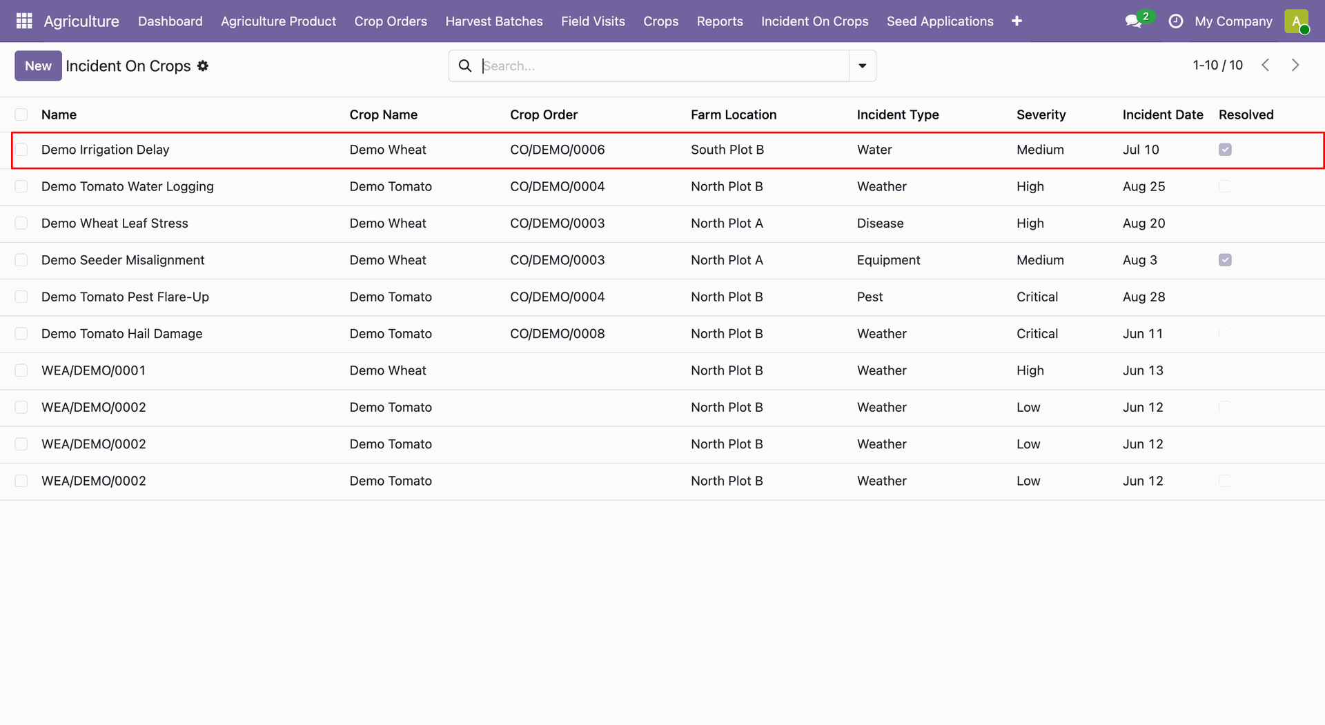Click the Agriculture app title
The width and height of the screenshot is (1325, 725).
(x=81, y=21)
